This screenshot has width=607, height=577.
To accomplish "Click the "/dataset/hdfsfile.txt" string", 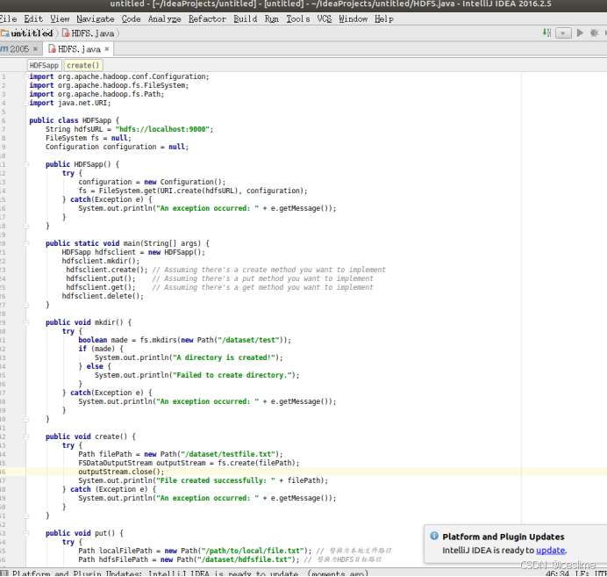I will [244, 559].
